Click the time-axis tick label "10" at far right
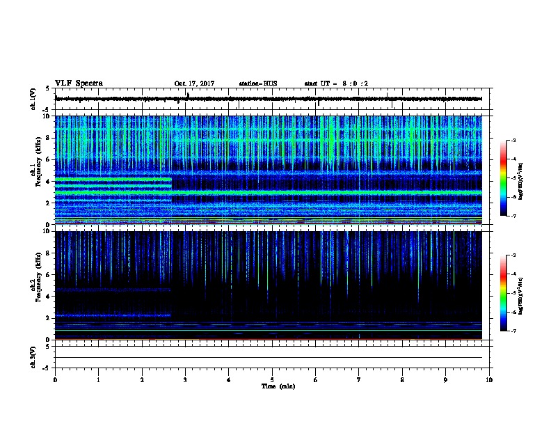 pyautogui.click(x=489, y=379)
